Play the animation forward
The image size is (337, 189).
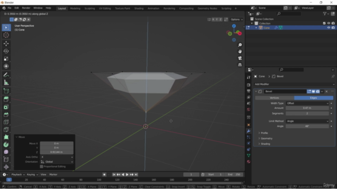tap(127, 175)
